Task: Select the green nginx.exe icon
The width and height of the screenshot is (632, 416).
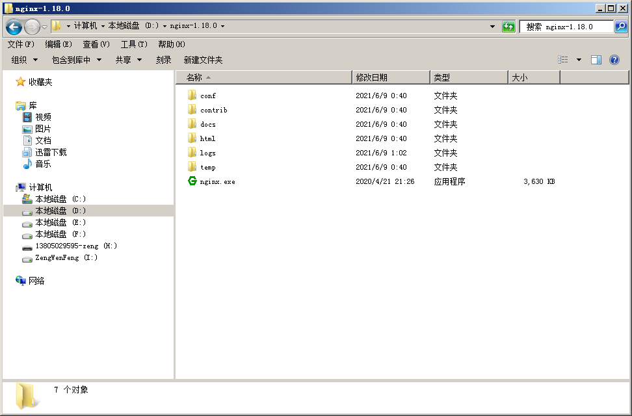Action: pos(192,181)
